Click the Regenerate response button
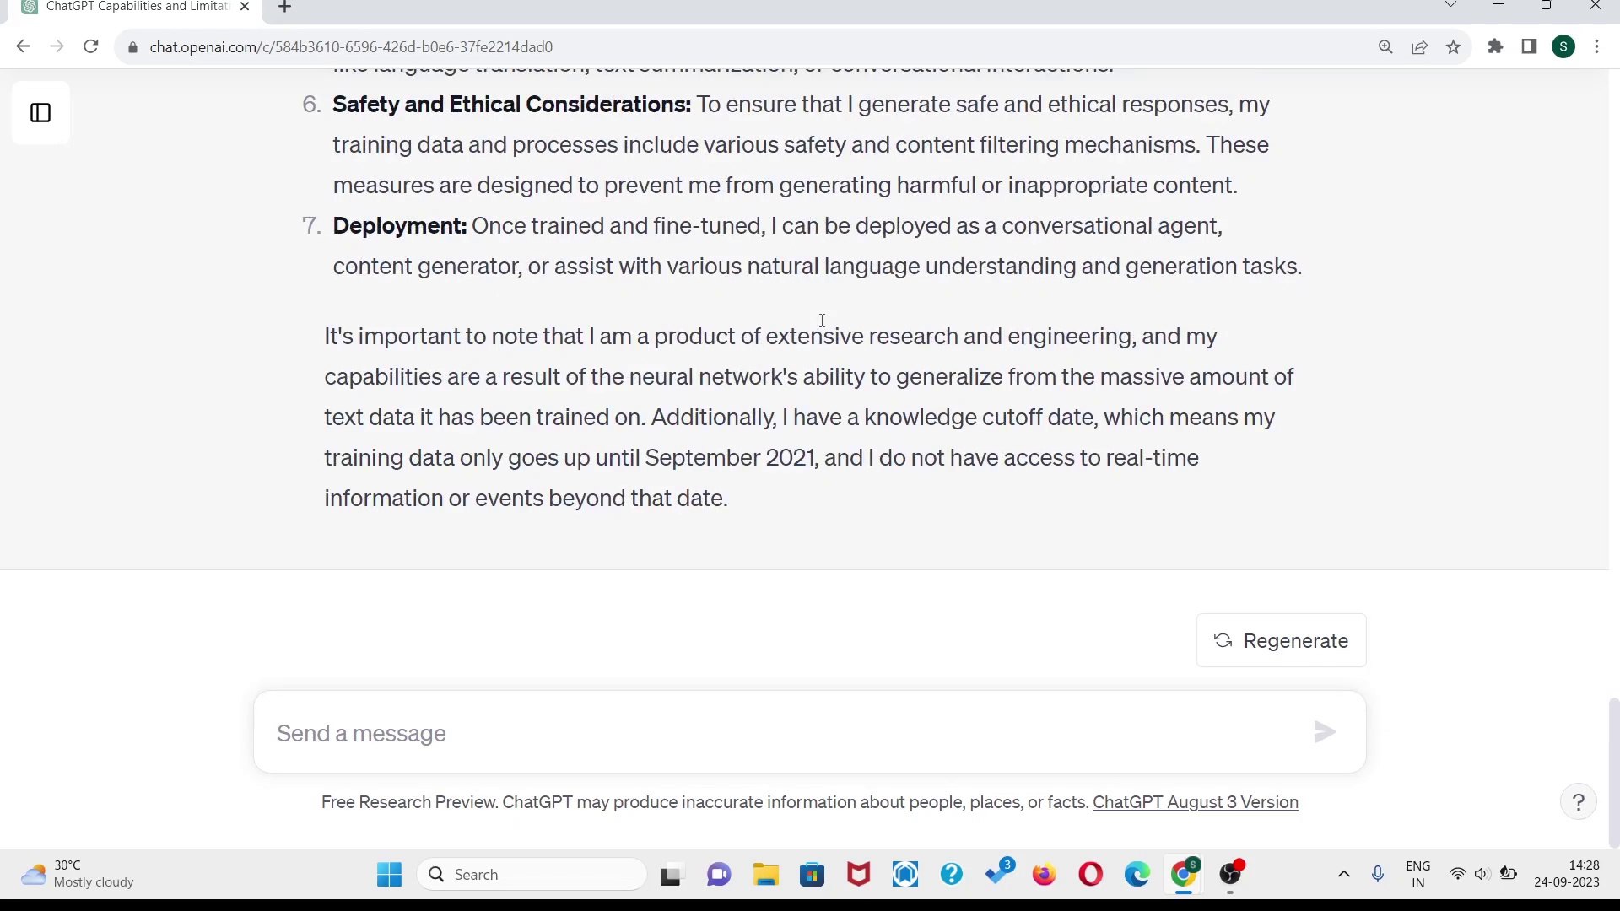The width and height of the screenshot is (1620, 911). tap(1281, 641)
